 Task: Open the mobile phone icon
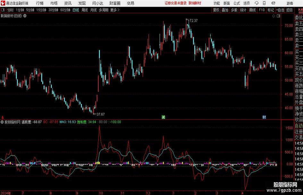click(x=264, y=3)
